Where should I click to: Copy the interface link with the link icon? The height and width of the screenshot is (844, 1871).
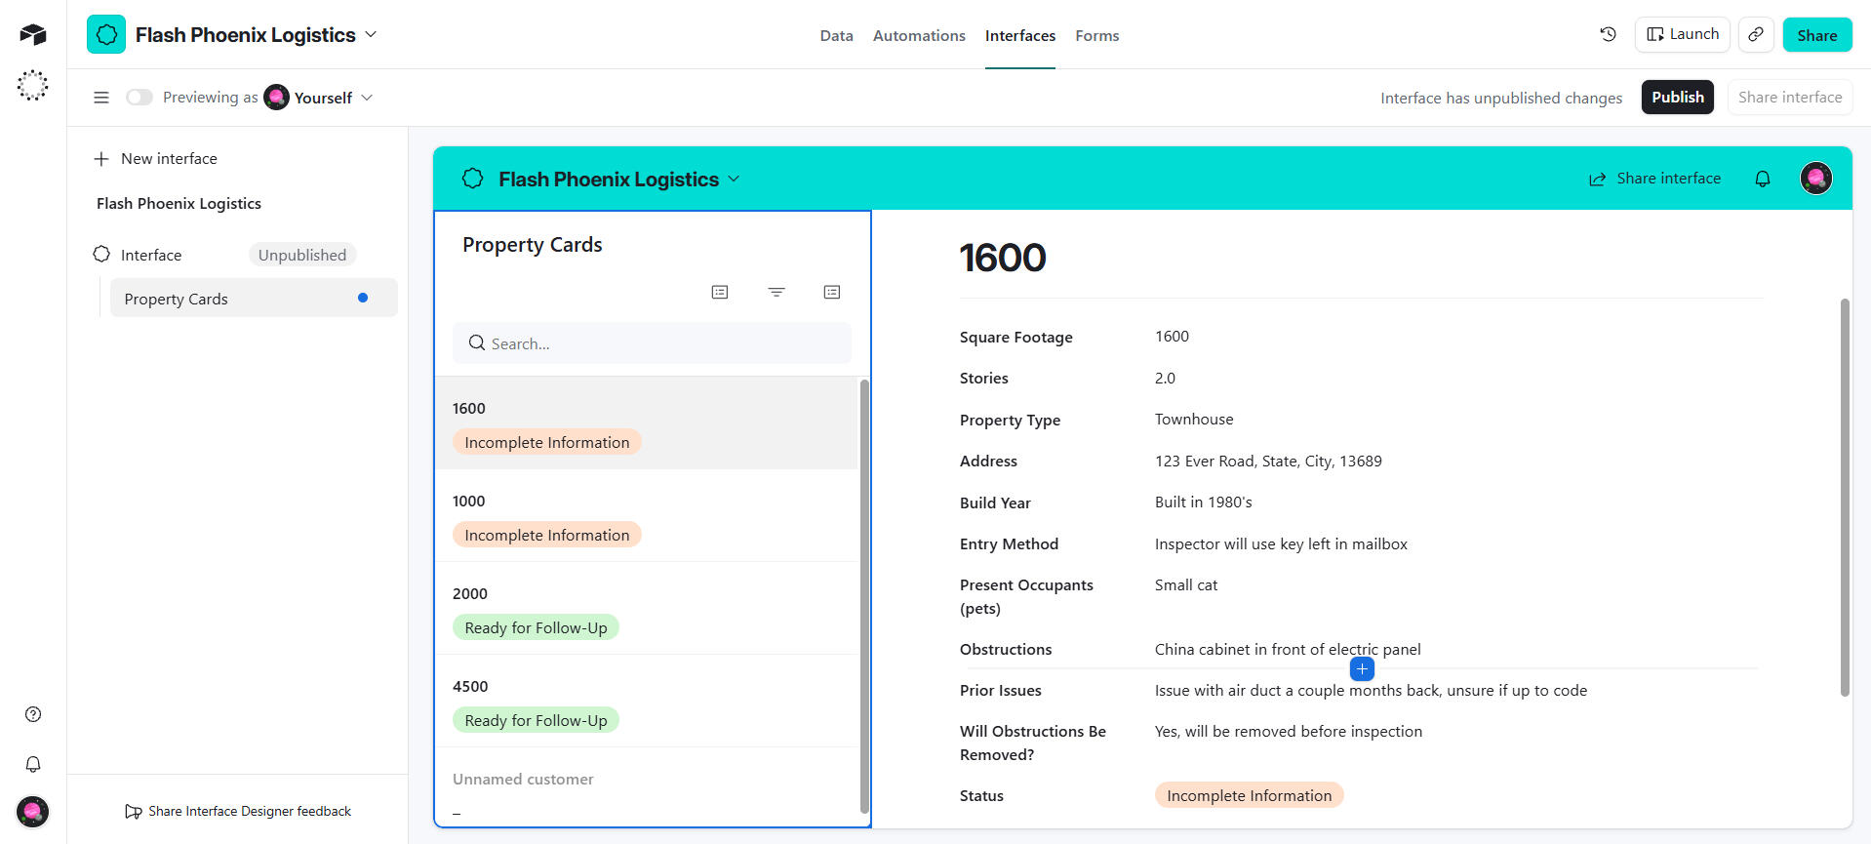(1755, 35)
